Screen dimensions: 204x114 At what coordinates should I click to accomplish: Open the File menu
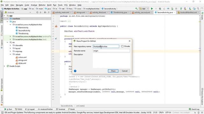click(x=2, y=5)
